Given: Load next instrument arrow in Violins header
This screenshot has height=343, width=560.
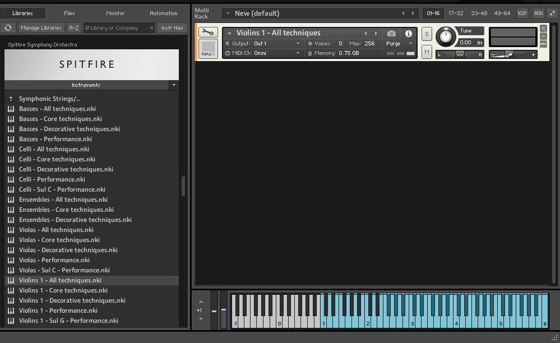Looking at the screenshot, I should point(376,33).
